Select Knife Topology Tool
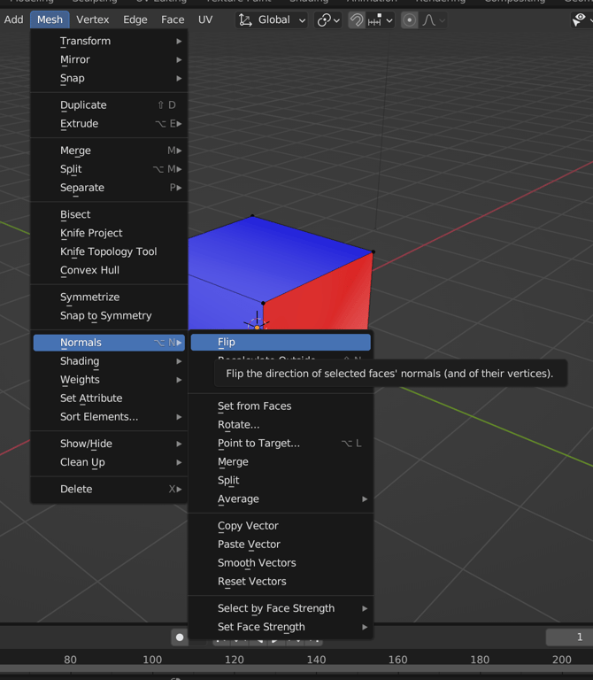The height and width of the screenshot is (680, 593). [x=109, y=251]
